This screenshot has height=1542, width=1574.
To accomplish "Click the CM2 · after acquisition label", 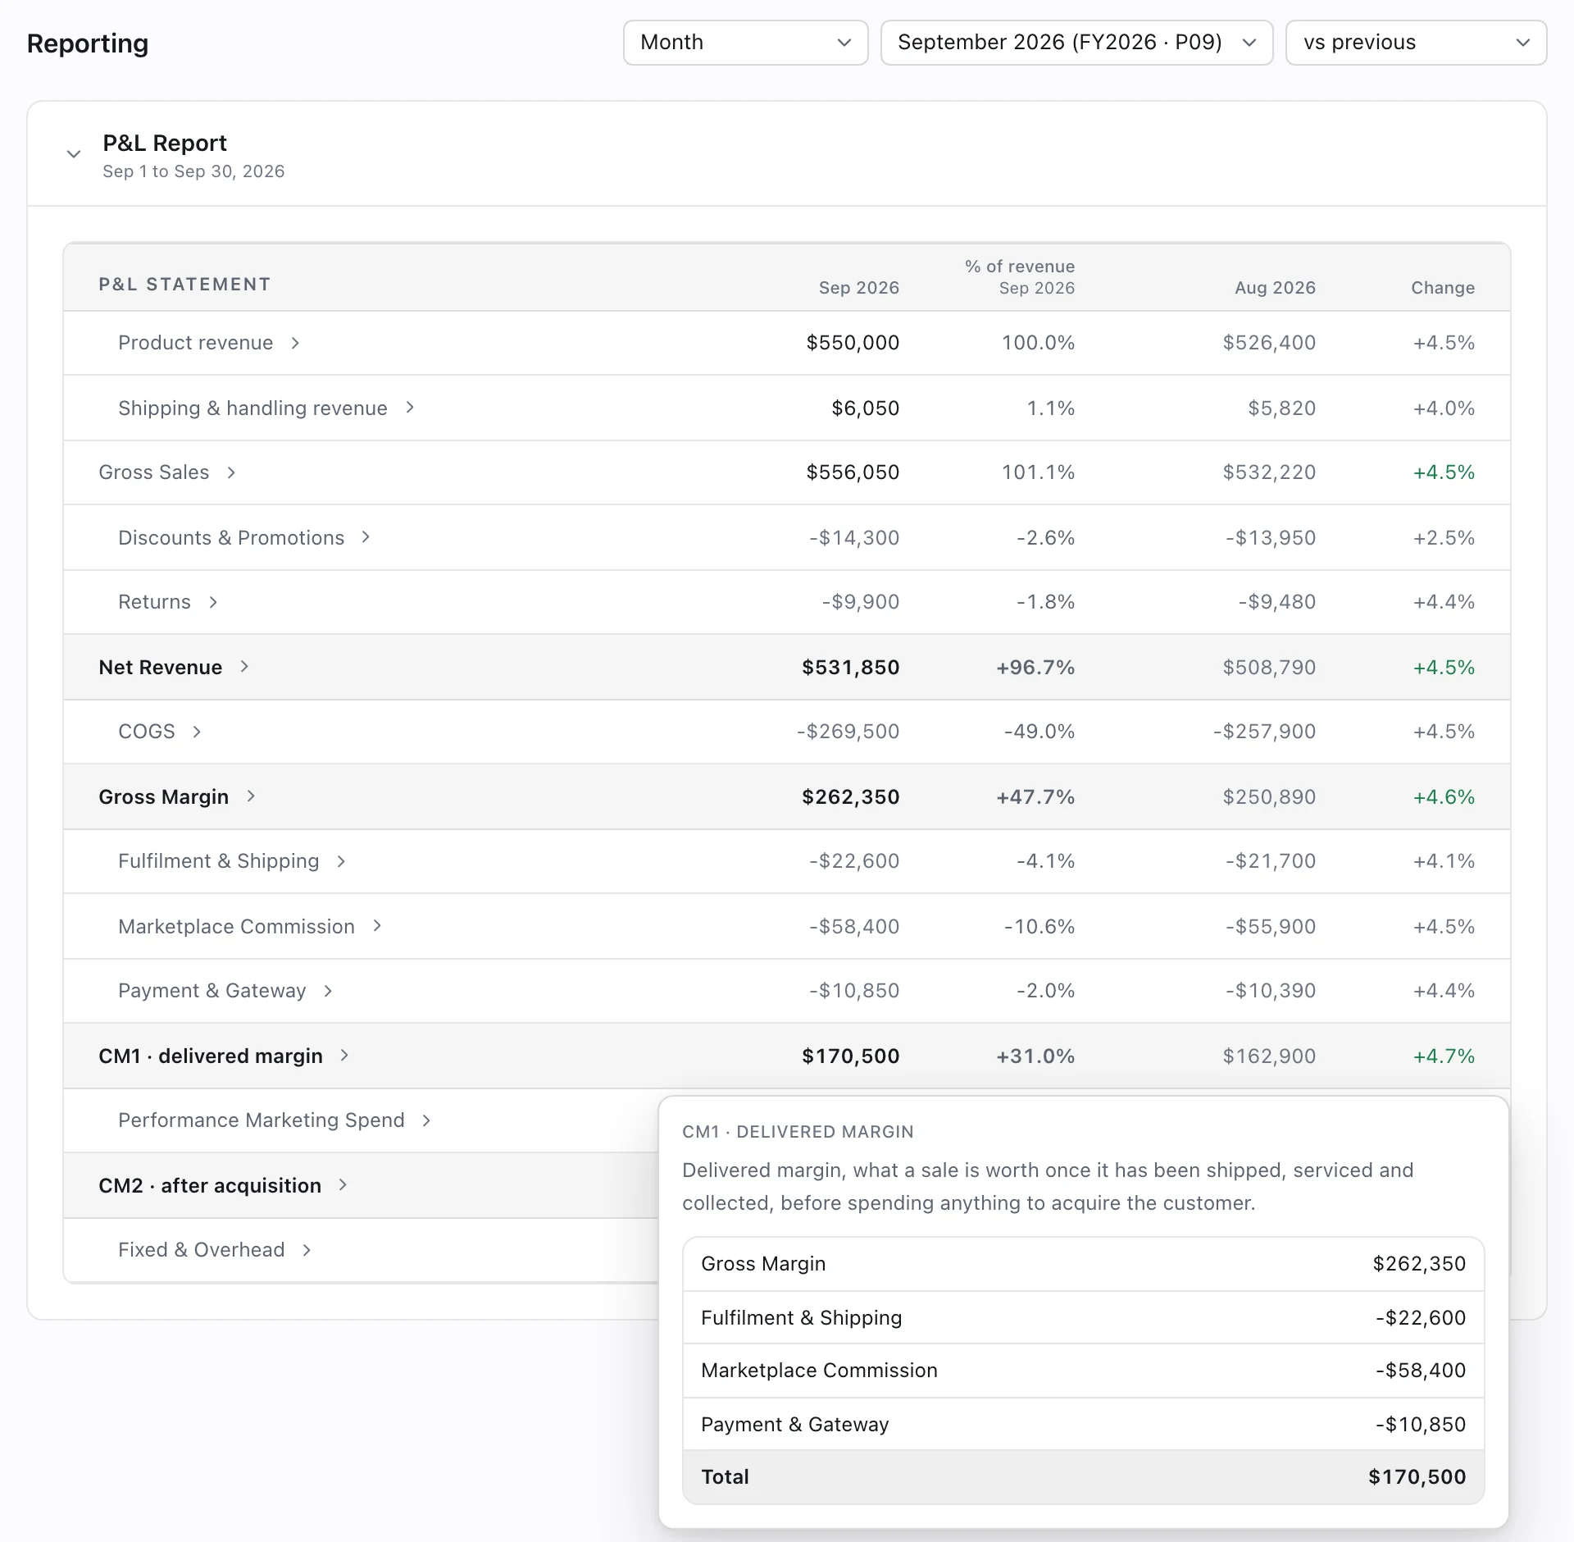I will [210, 1186].
